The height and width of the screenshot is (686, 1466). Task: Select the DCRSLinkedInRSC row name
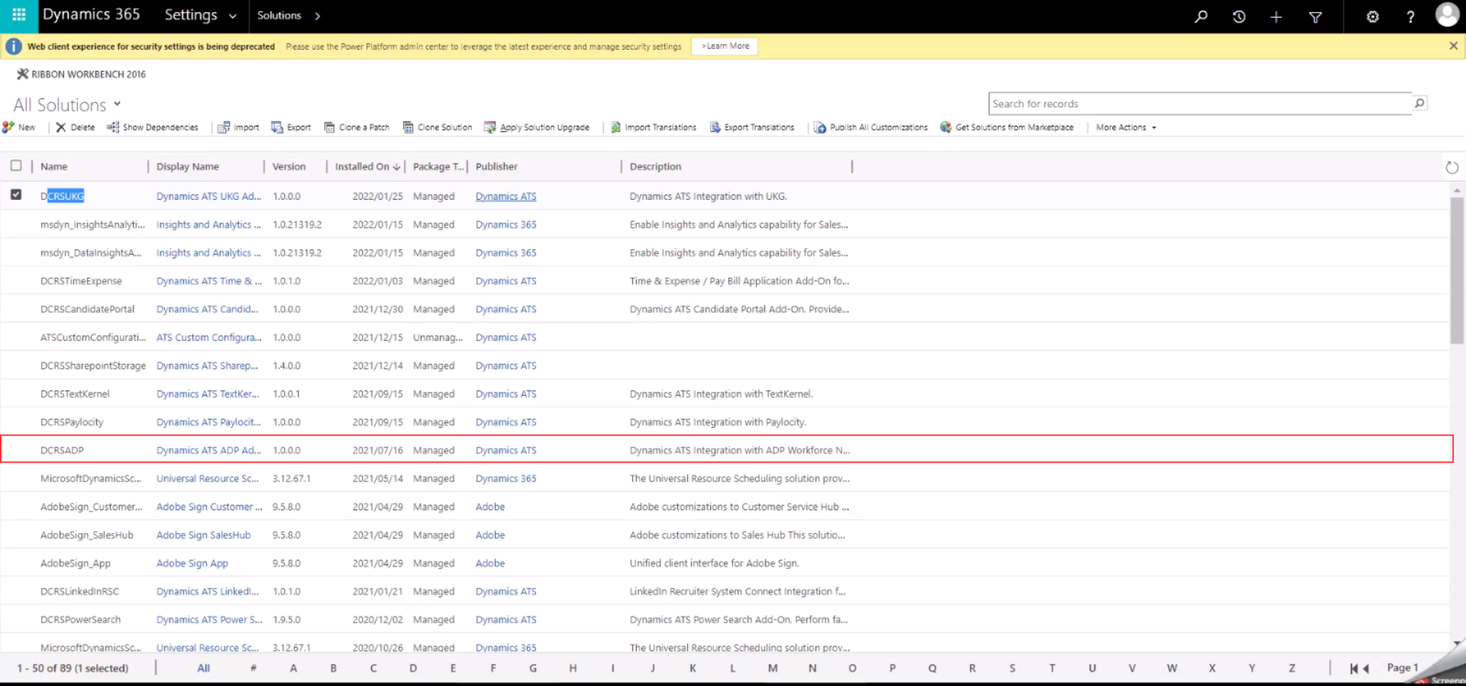click(79, 591)
